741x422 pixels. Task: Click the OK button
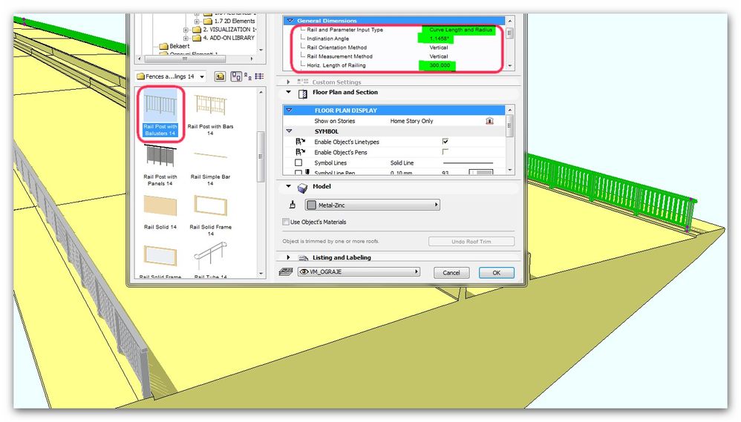(496, 273)
